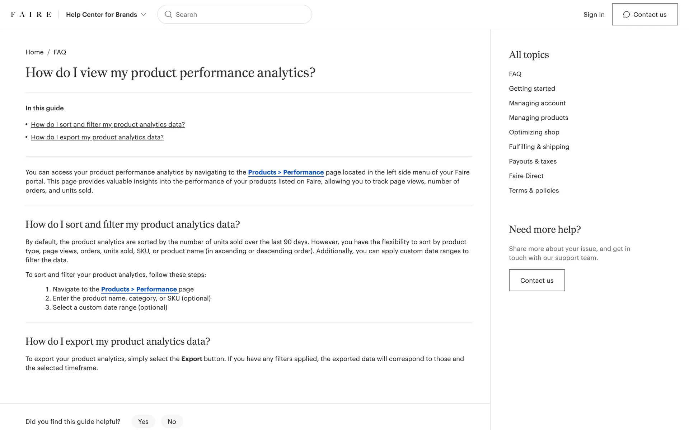Jump to the sort and filter section link

point(108,124)
